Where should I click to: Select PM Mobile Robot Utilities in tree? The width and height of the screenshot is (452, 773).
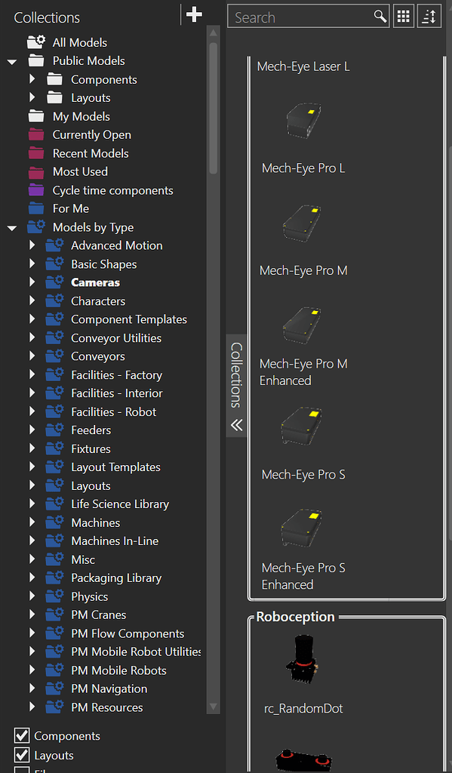(136, 651)
